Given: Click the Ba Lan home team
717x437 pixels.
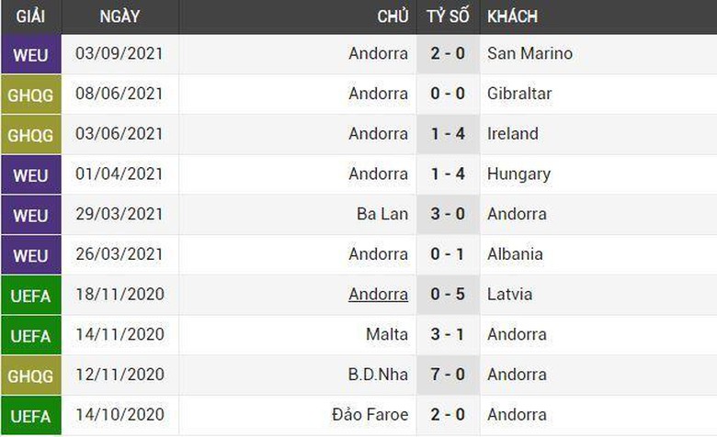Looking at the screenshot, I should coord(382,214).
